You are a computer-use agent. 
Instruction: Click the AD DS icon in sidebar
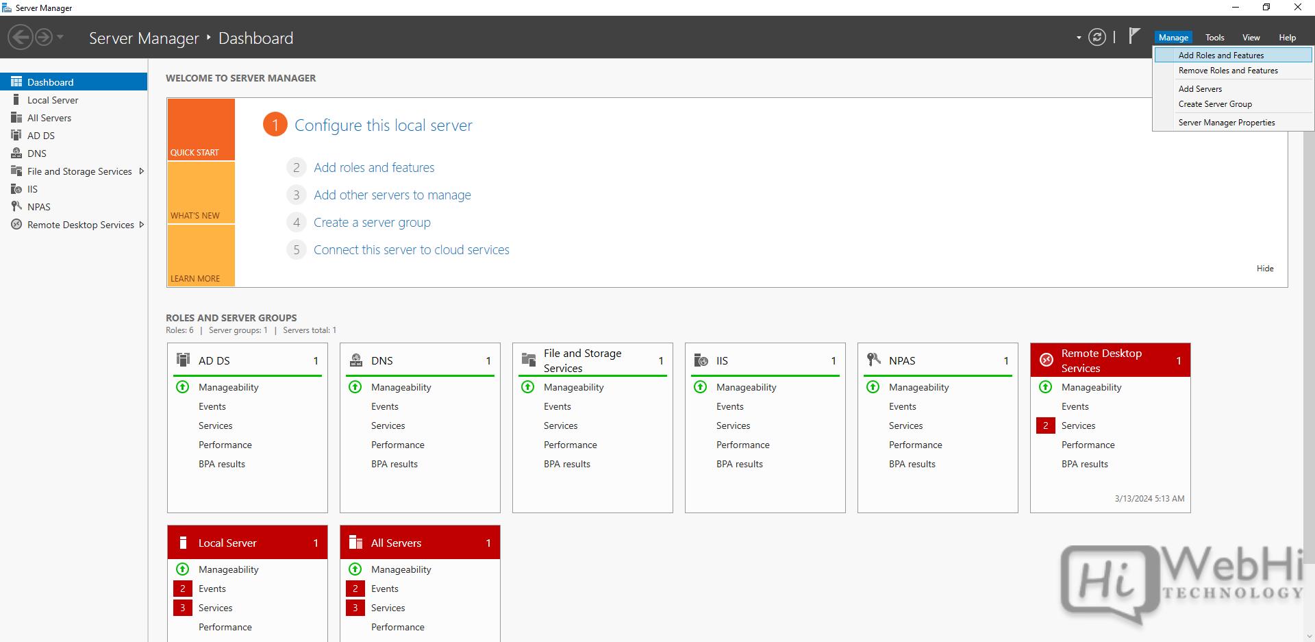point(16,136)
